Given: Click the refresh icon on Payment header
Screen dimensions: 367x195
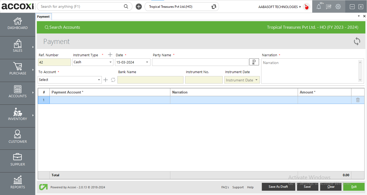Looking at the screenshot, I should click(x=357, y=41).
